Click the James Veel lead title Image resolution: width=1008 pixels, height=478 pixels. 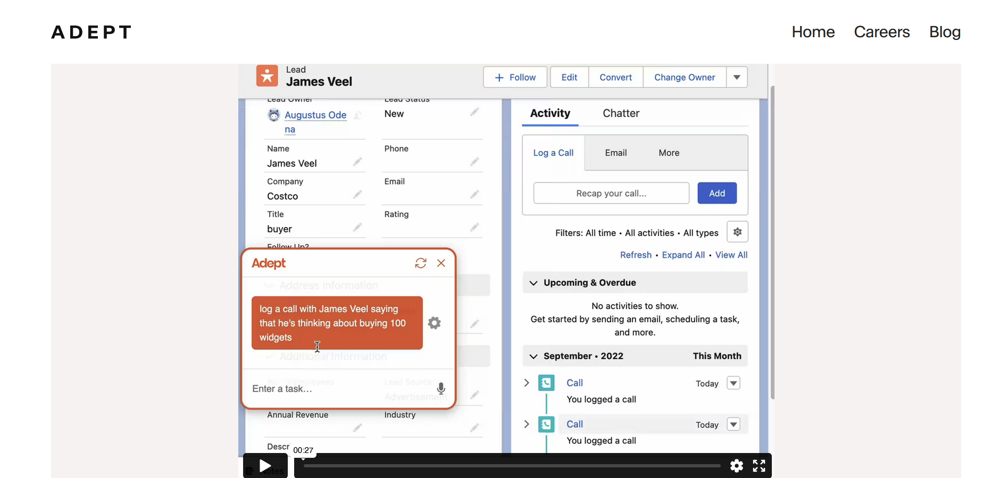pos(319,82)
